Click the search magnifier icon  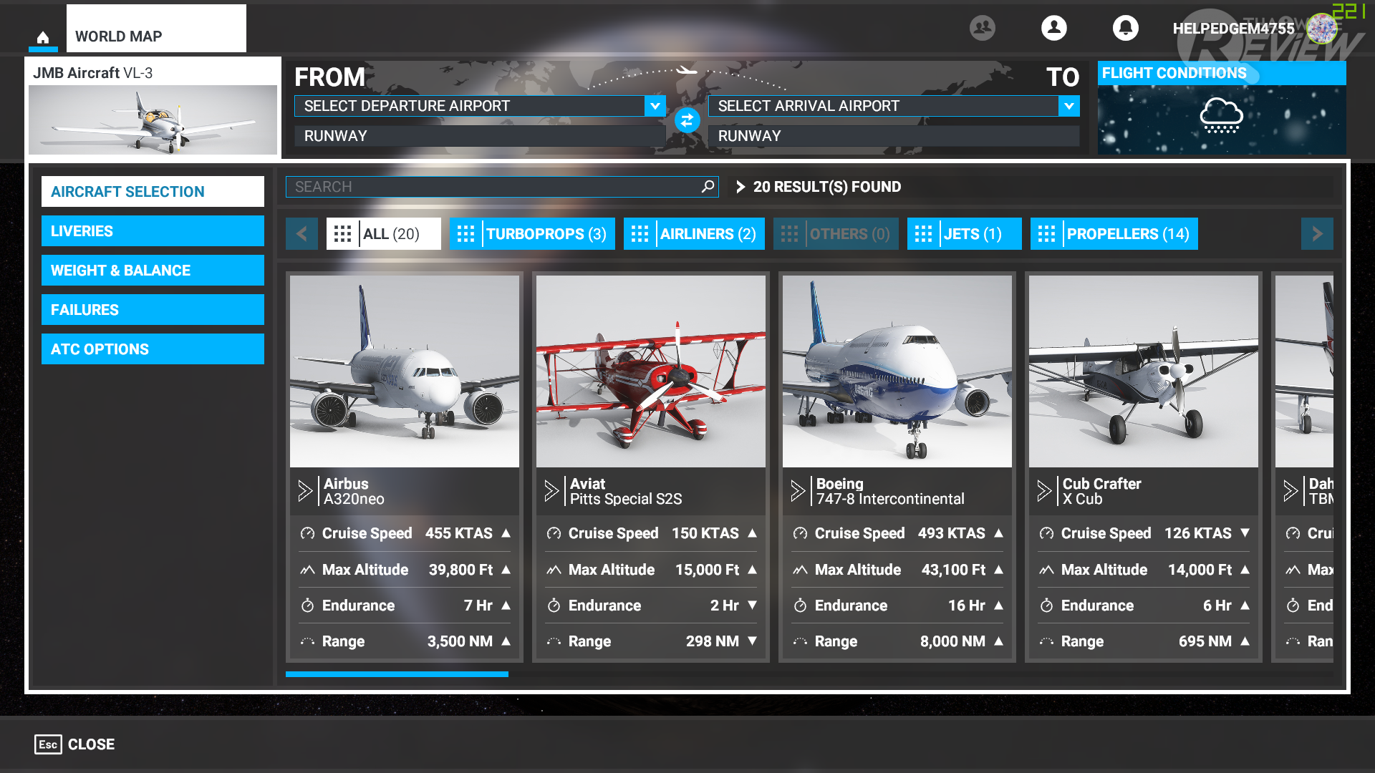708,187
